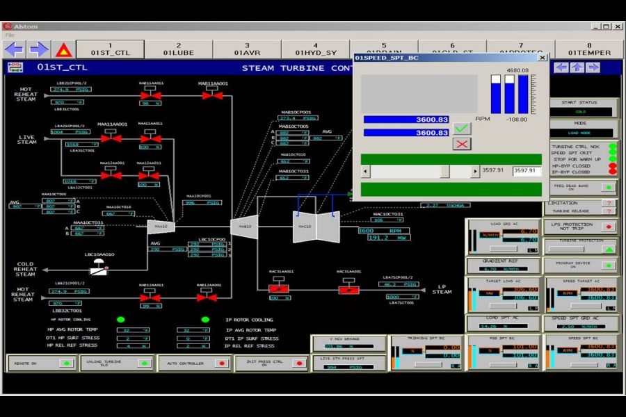Select LP steam valve MAC31AA001
626x417 pixels.
click(x=348, y=288)
